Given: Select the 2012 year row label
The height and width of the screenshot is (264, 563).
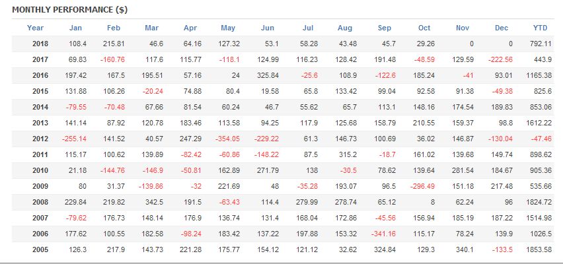Looking at the screenshot, I should pos(40,139).
